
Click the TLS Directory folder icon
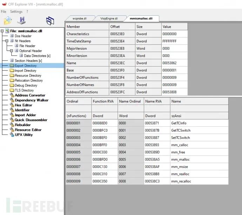coord(12,90)
